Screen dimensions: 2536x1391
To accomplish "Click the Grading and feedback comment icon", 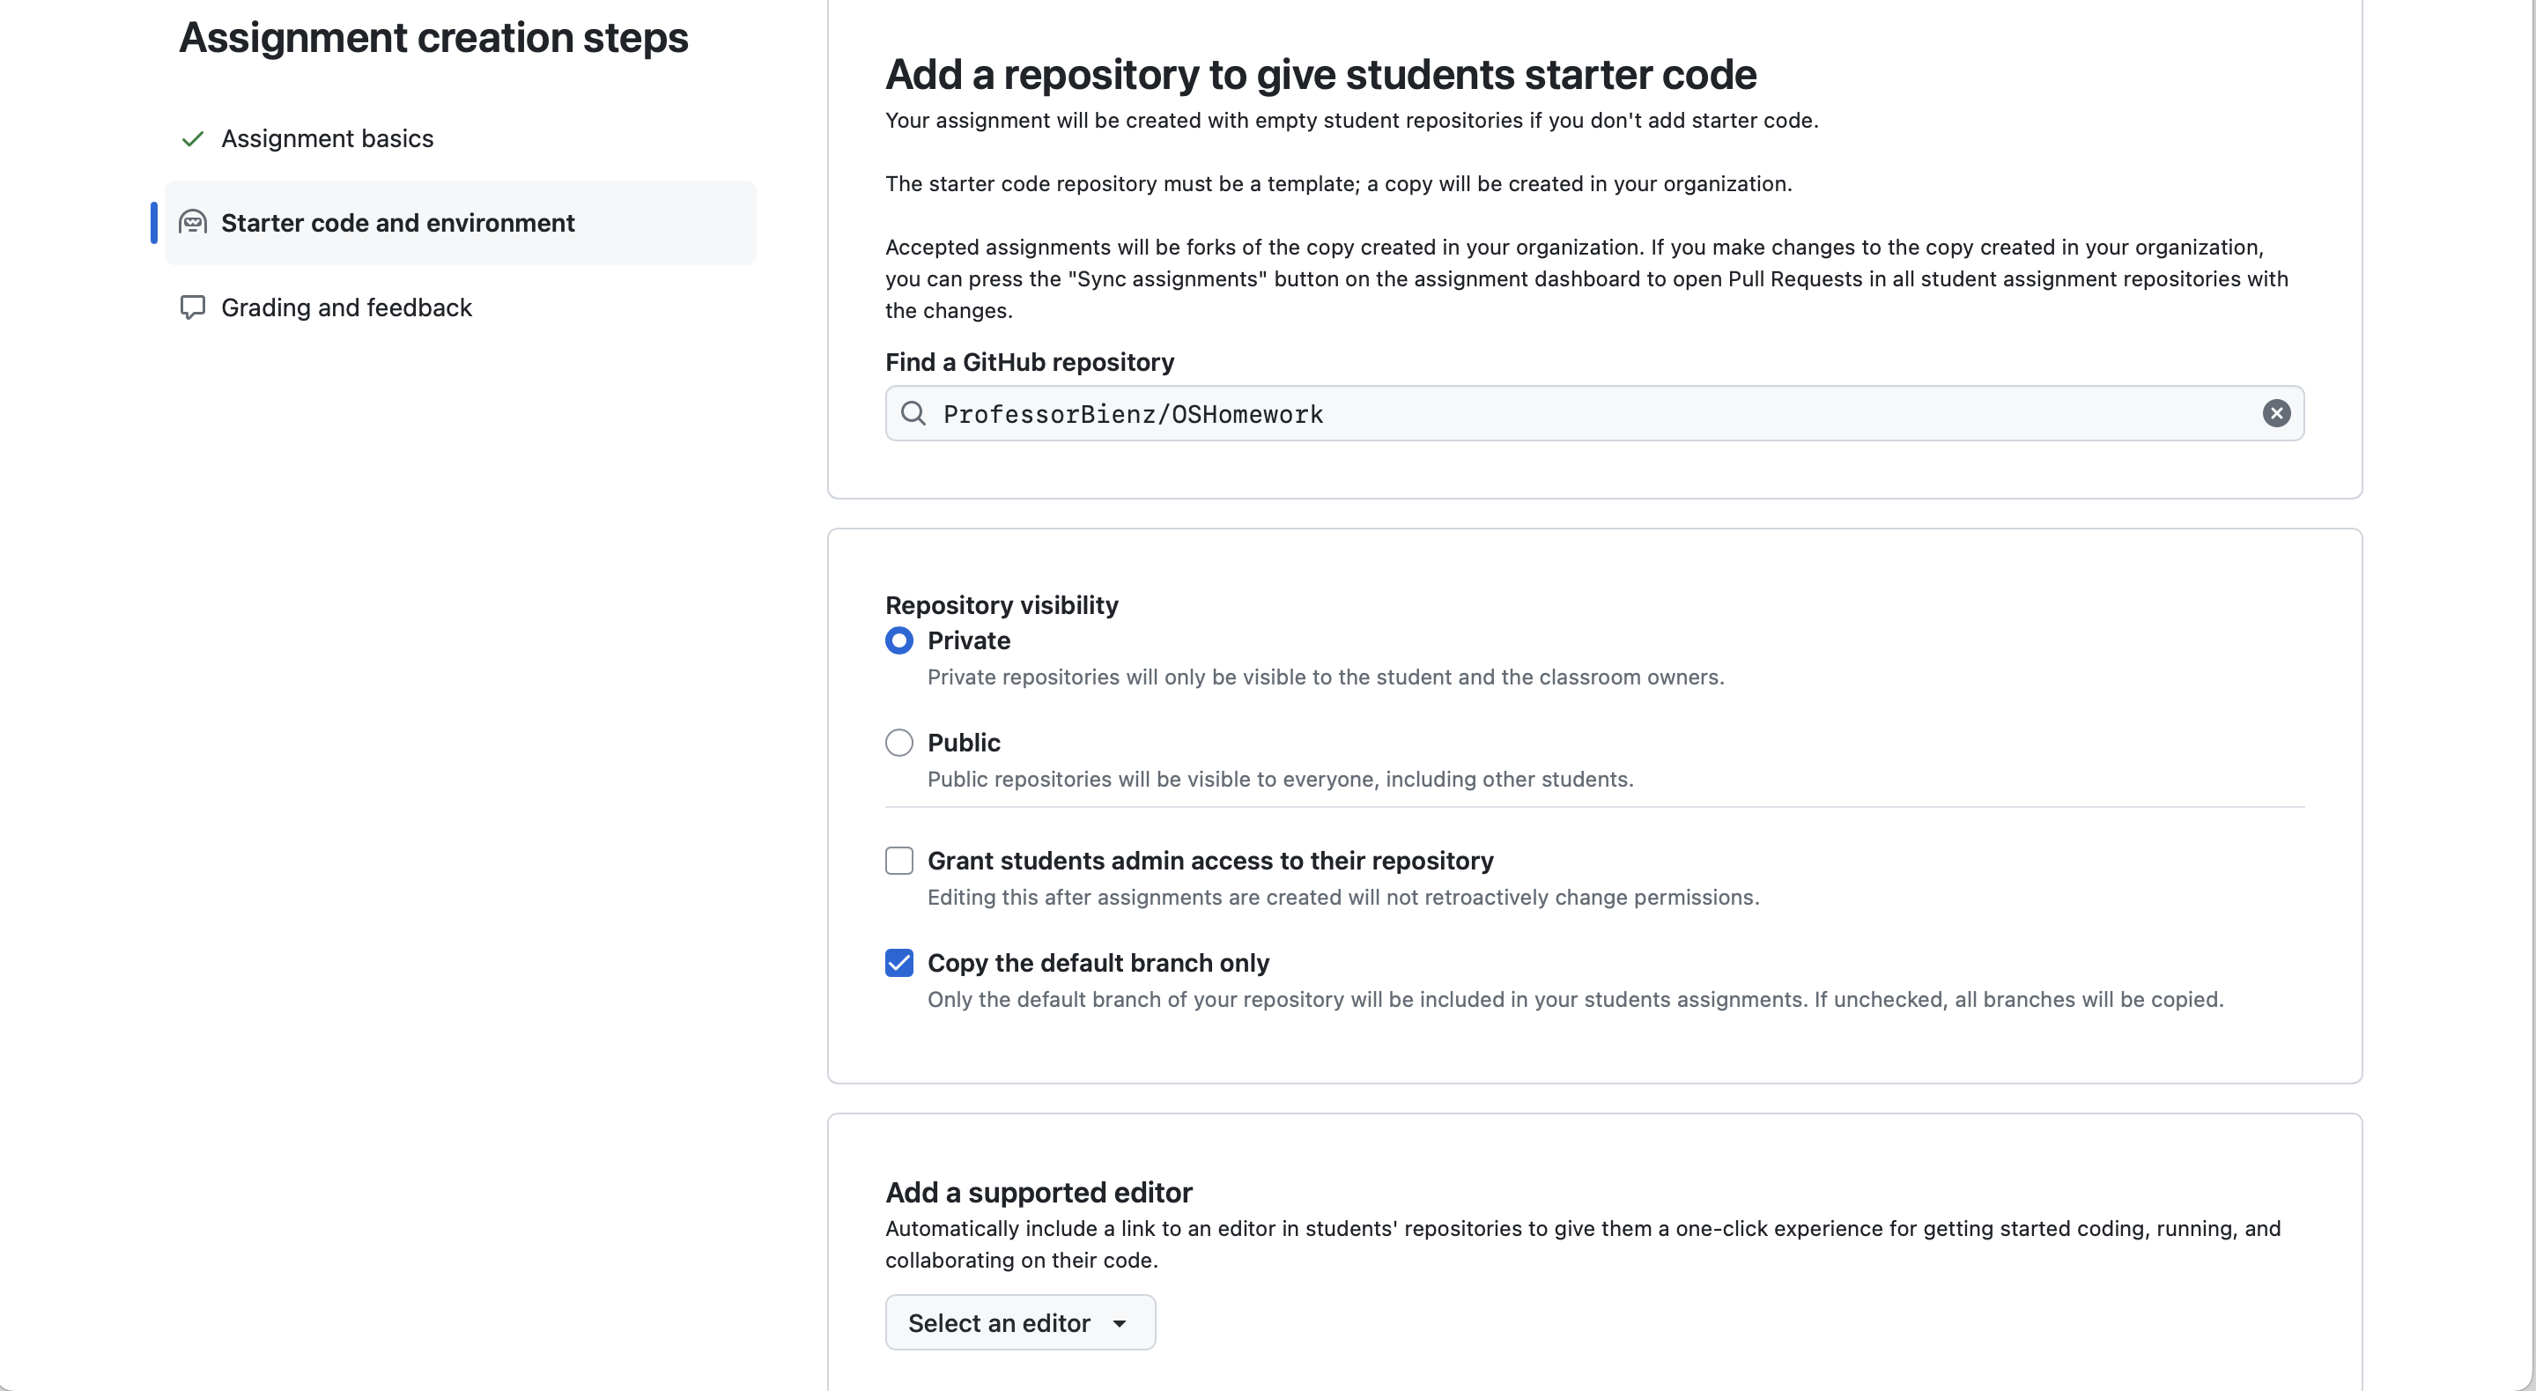I will click(193, 307).
